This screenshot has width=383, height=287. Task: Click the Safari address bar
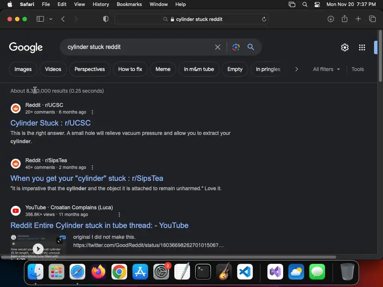pos(191,19)
